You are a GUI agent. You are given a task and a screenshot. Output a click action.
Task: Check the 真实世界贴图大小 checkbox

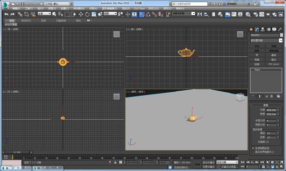click(253, 152)
